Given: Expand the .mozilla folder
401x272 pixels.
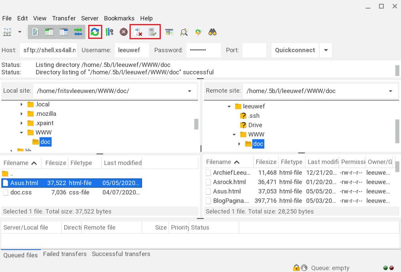Looking at the screenshot, I should tap(22, 114).
